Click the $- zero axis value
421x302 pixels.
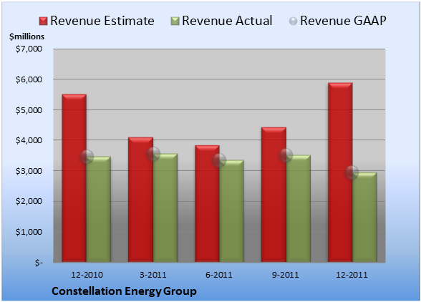coord(39,263)
